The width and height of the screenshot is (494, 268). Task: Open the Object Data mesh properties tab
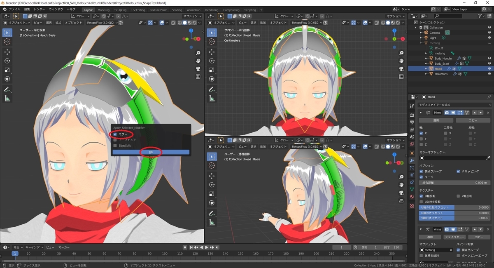click(412, 189)
